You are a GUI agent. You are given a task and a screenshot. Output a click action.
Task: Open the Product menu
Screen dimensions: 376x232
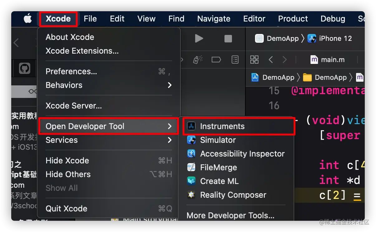[293, 19]
